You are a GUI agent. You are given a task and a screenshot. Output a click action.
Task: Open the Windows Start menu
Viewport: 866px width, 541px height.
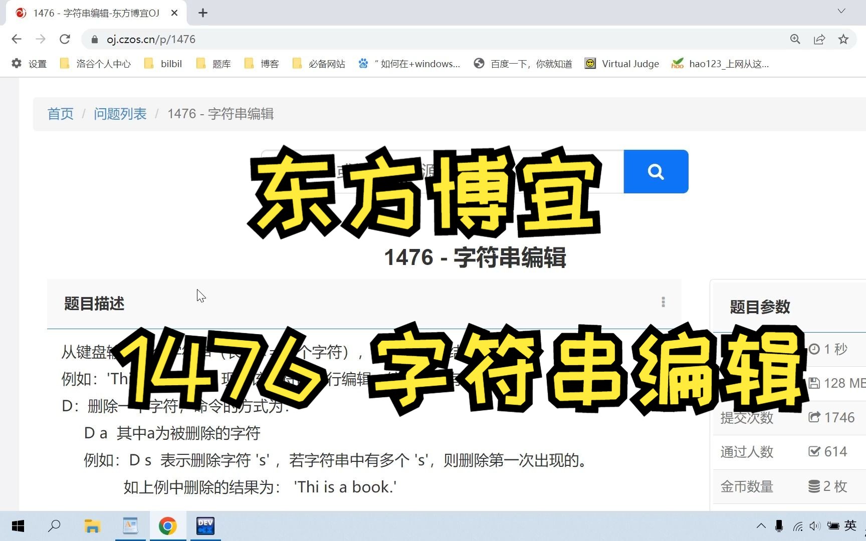click(18, 526)
